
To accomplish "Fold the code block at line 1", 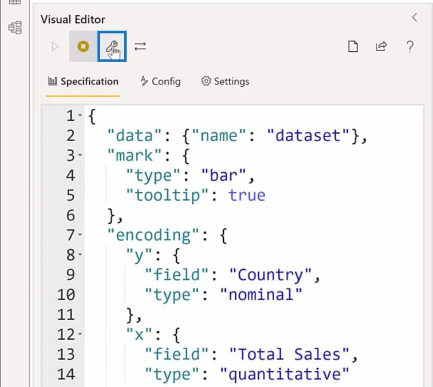I will click(80, 115).
